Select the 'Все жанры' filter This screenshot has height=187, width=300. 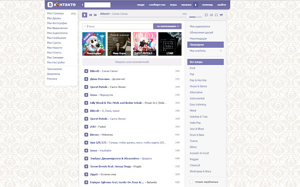point(205,62)
